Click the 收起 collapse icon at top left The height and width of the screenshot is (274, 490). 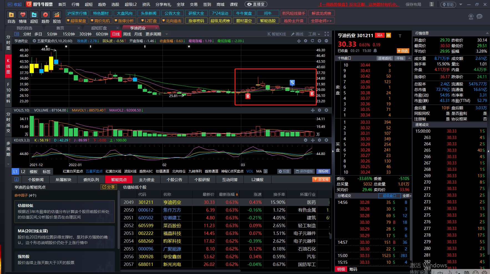[15, 4]
